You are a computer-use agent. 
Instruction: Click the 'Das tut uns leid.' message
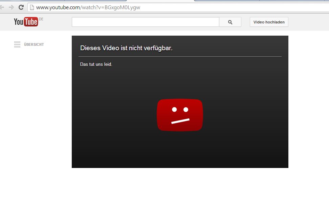coord(96,64)
